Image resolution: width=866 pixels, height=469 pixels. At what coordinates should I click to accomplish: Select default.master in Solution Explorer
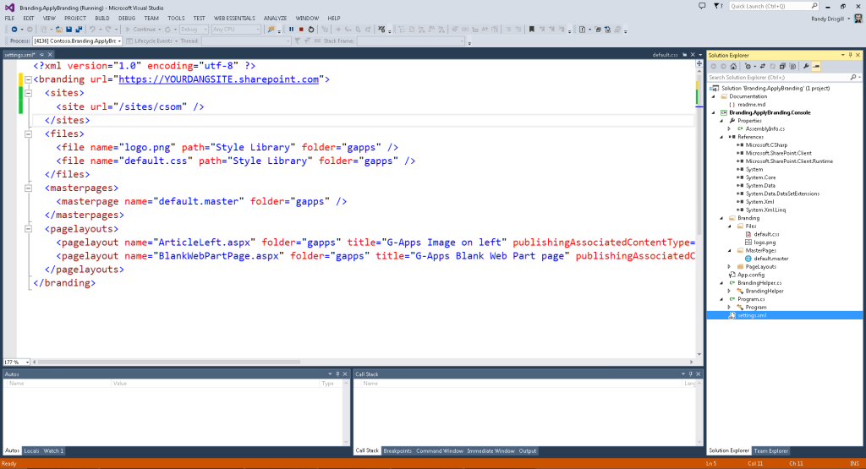pyautogui.click(x=771, y=259)
